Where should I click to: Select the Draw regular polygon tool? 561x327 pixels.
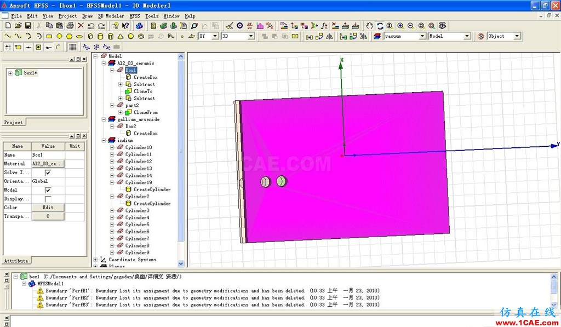(x=70, y=36)
